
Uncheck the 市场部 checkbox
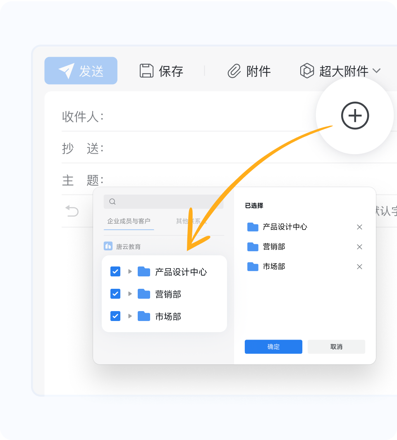115,316
